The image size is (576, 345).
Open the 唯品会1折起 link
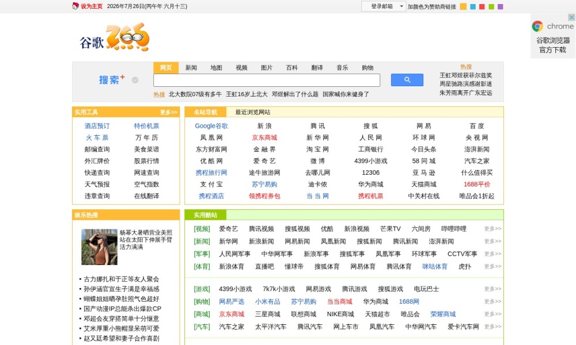[x=477, y=195]
